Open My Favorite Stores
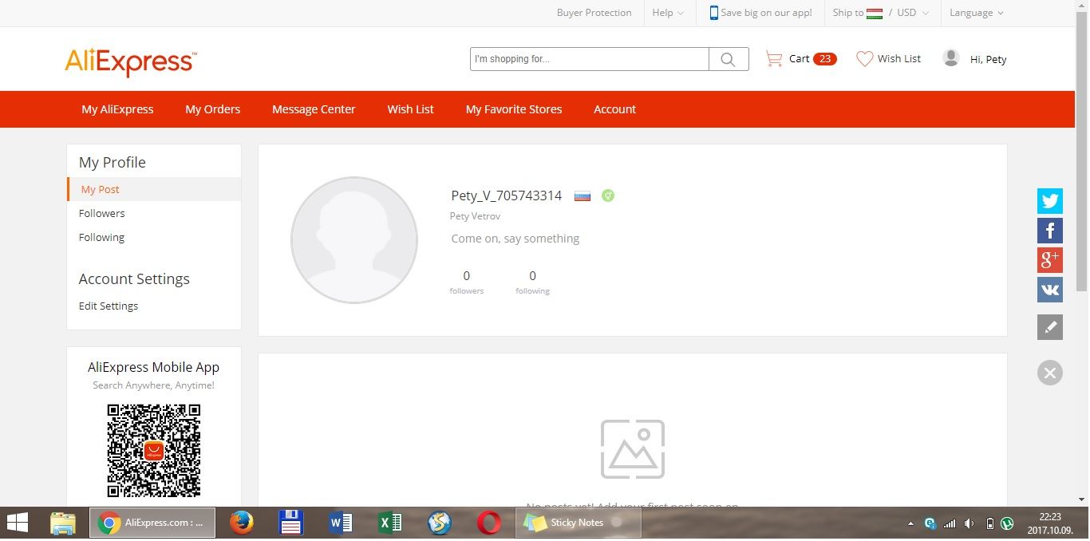 pos(514,109)
